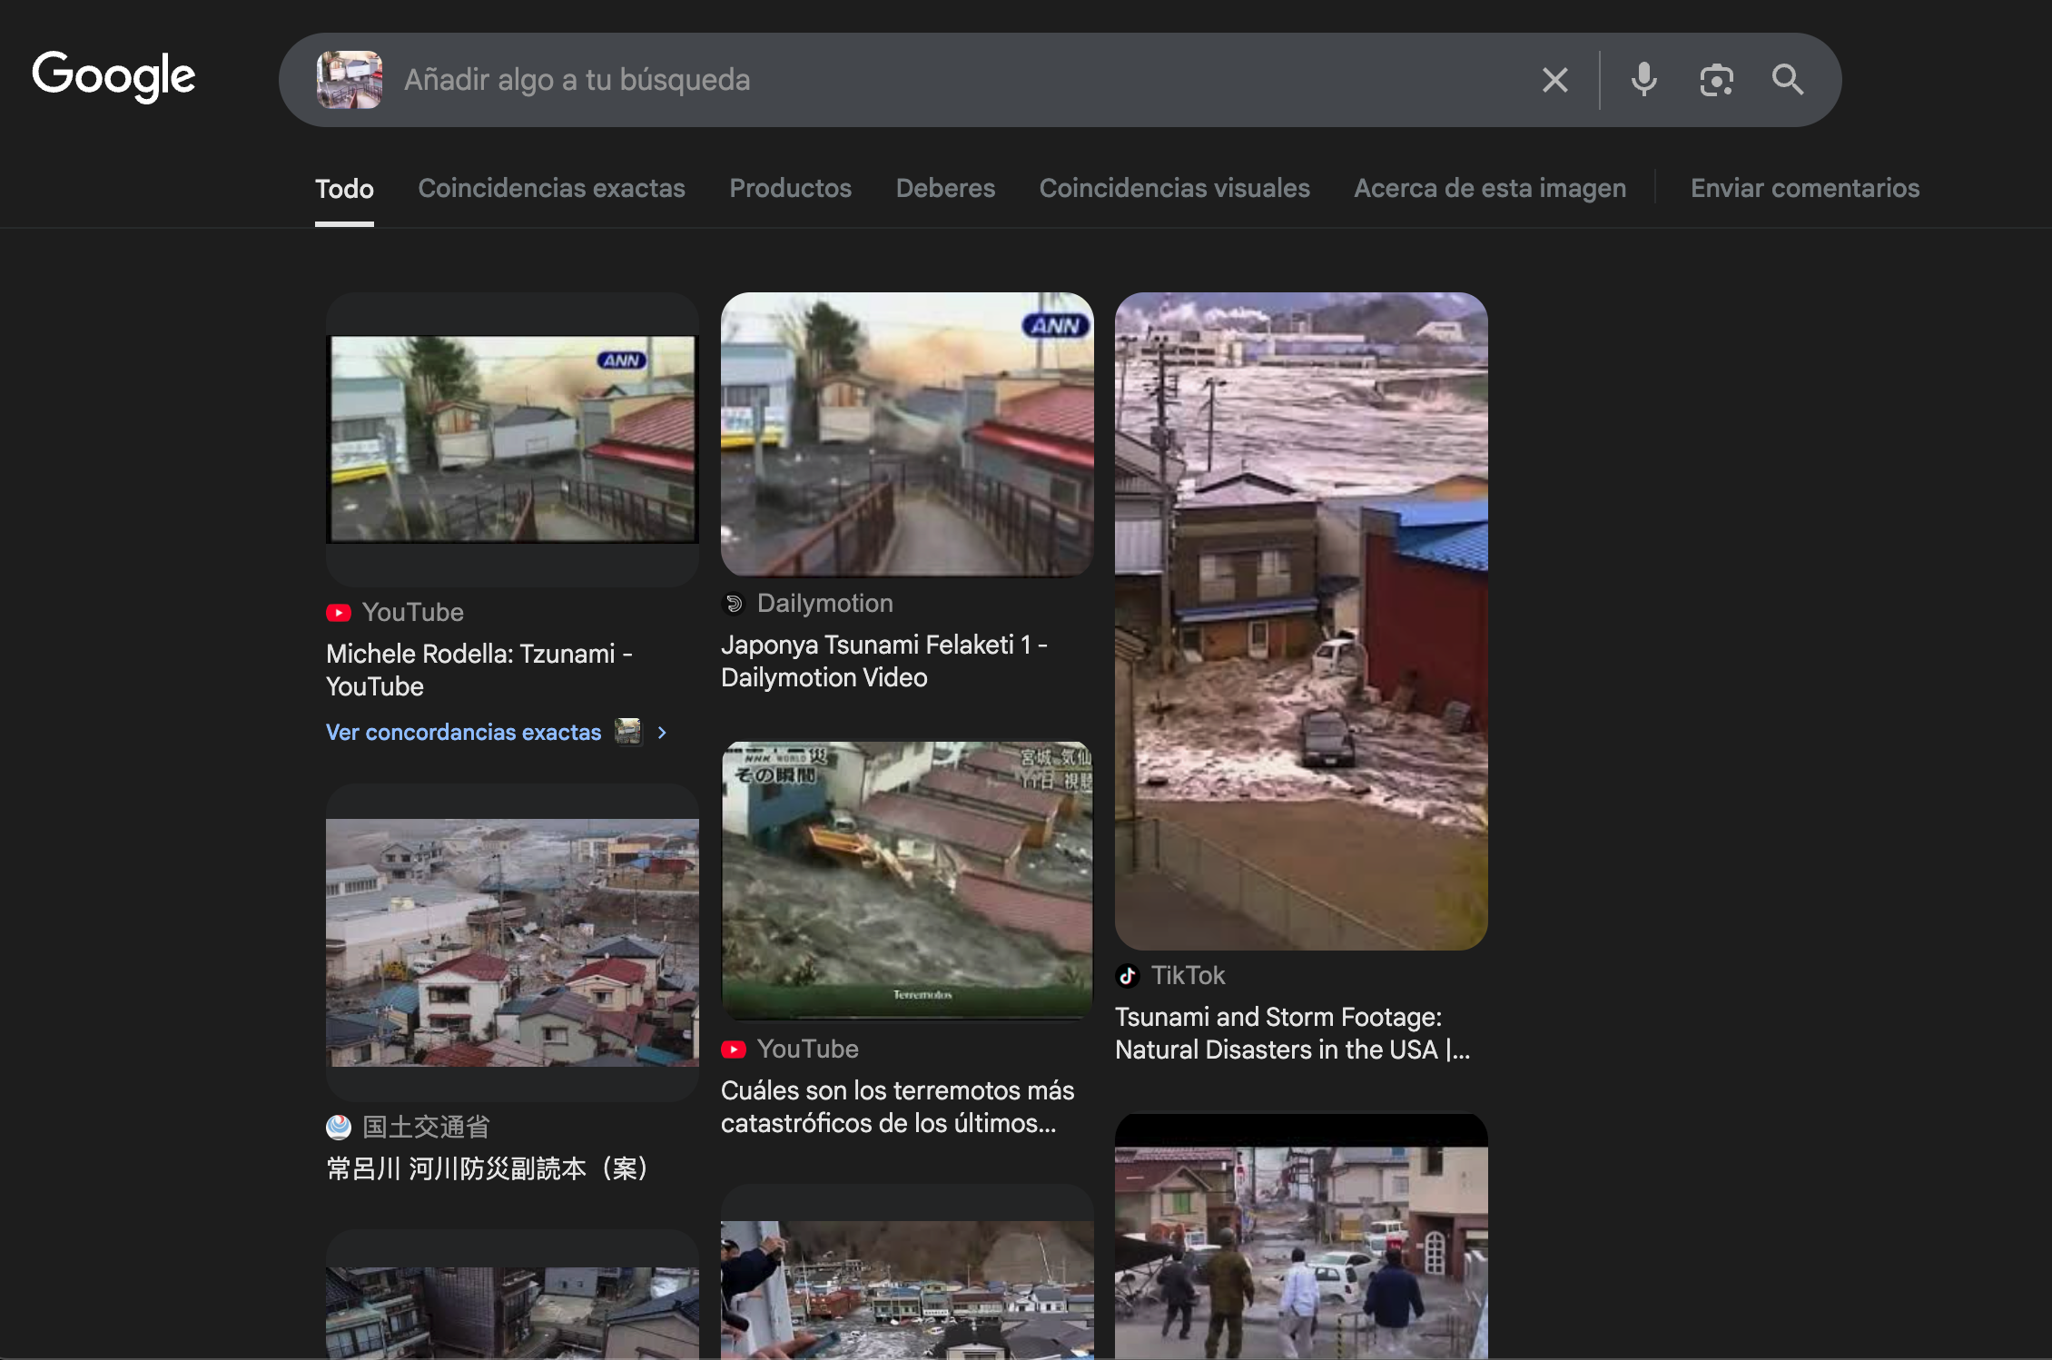Click Enviar comentarios link
Image resolution: width=2052 pixels, height=1360 pixels.
click(x=1805, y=188)
